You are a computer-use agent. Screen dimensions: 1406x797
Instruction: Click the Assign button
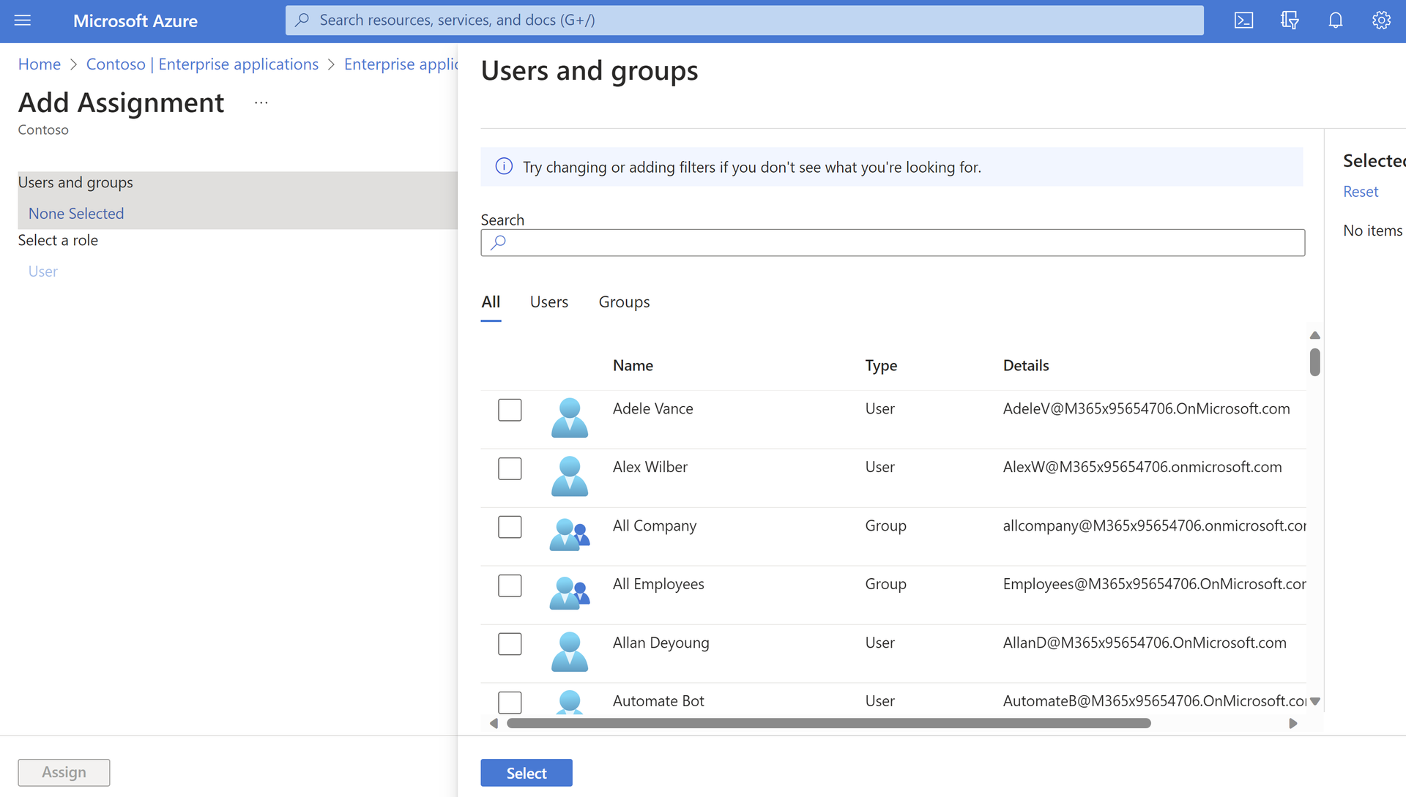pyautogui.click(x=64, y=773)
